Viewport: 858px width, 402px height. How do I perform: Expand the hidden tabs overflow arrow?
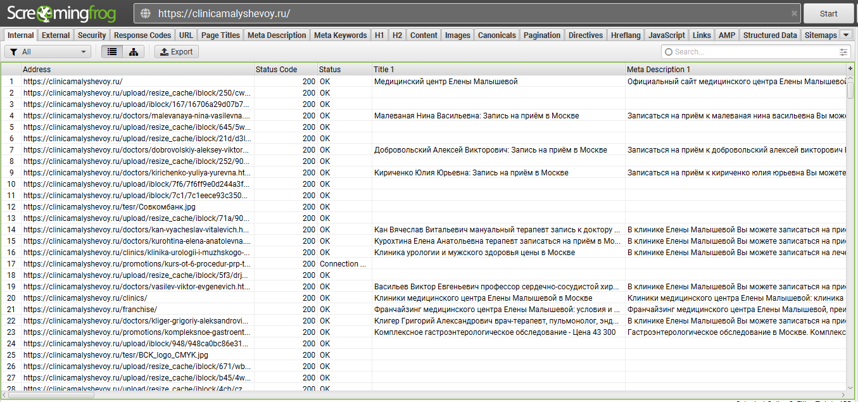846,35
